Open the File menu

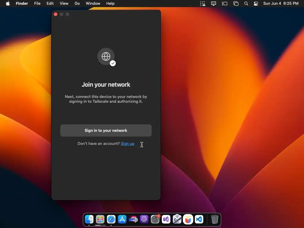point(37,4)
